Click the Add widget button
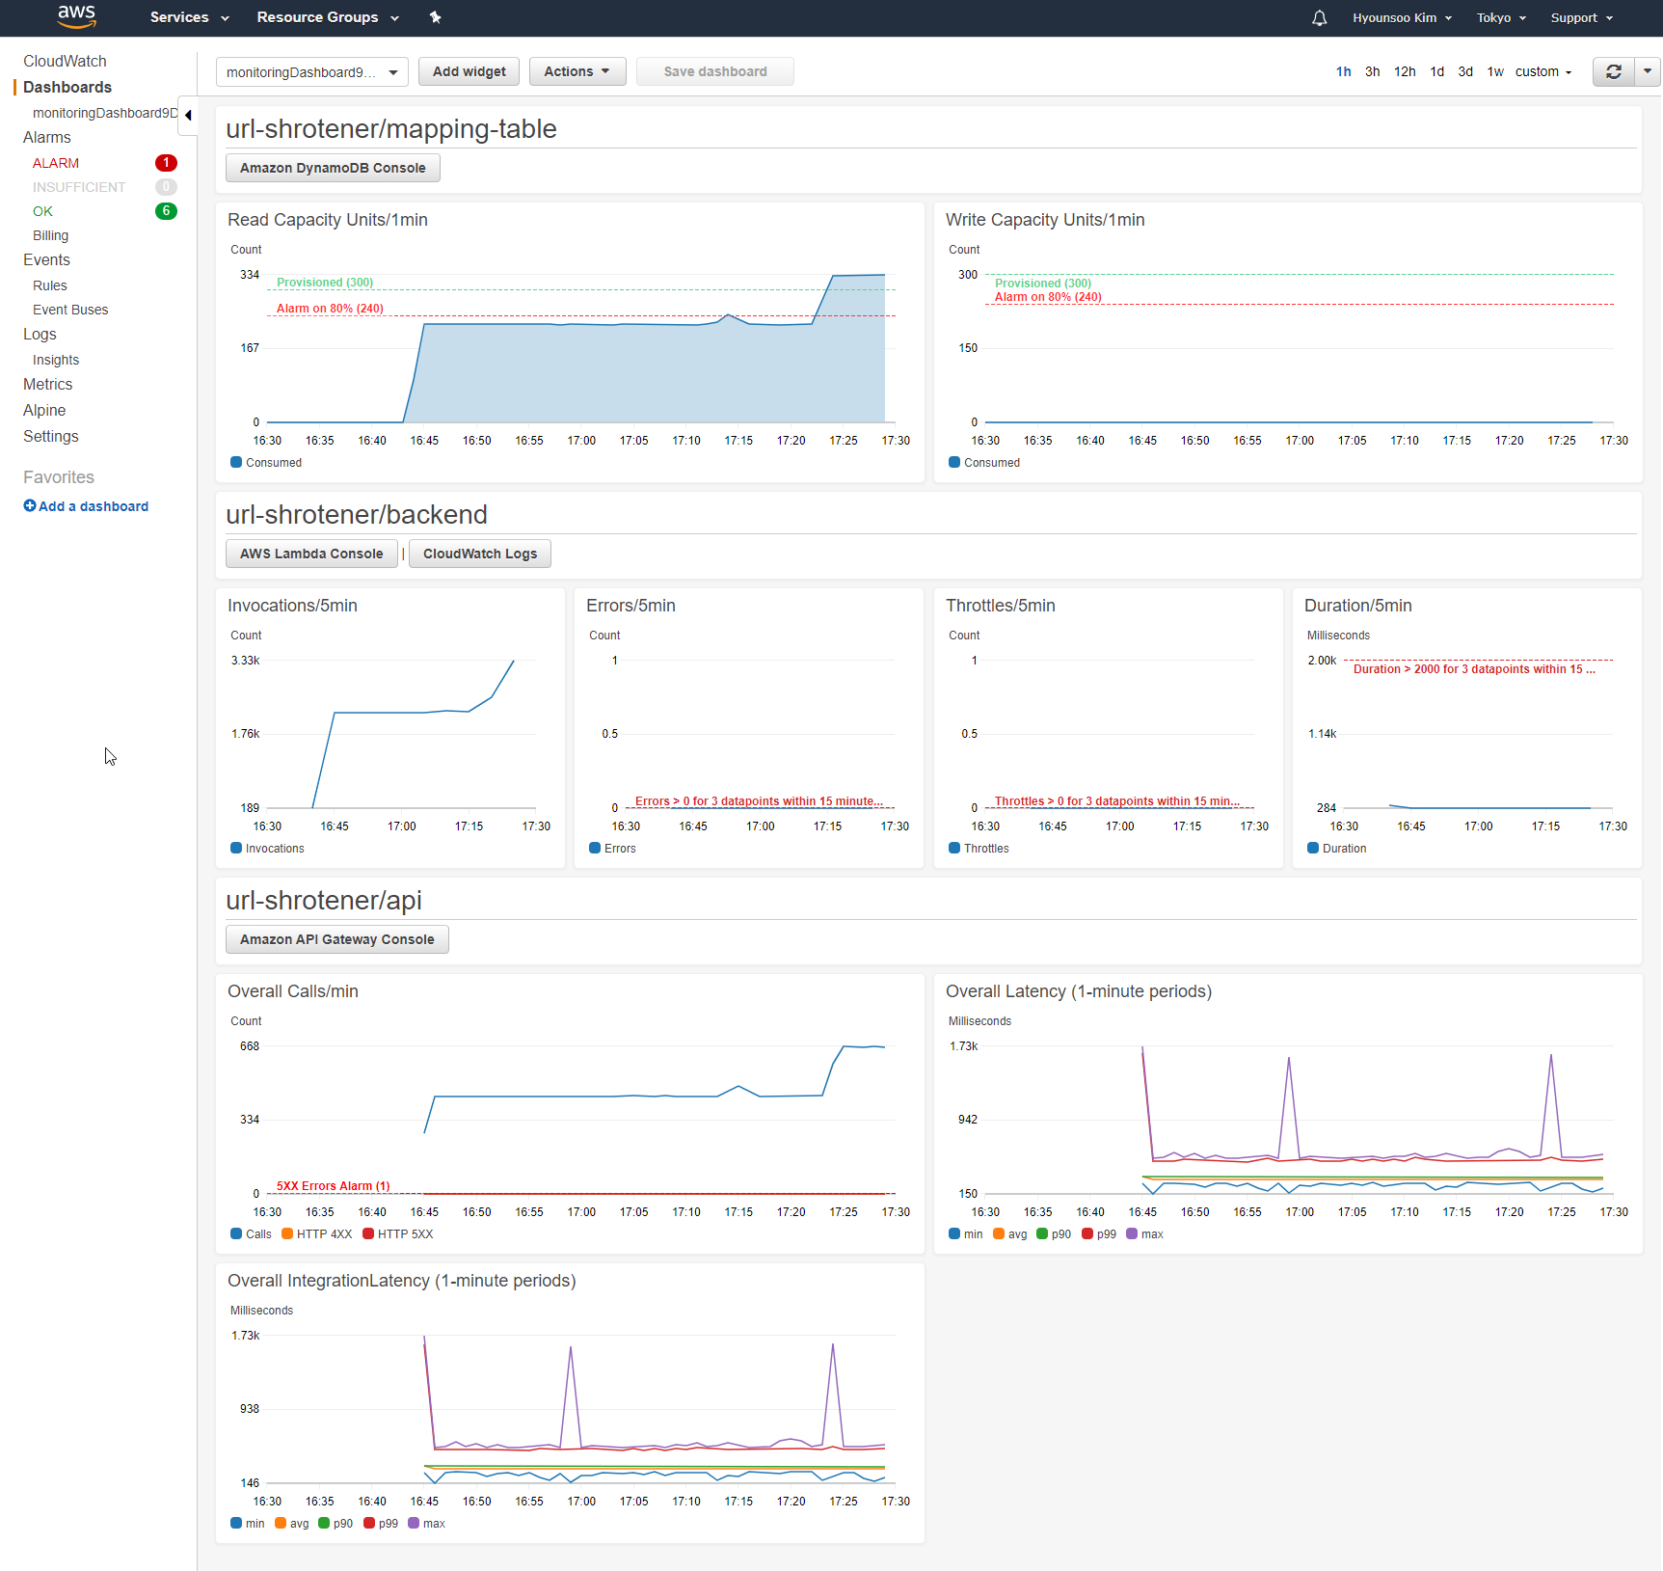This screenshot has width=1663, height=1571. pyautogui.click(x=469, y=71)
